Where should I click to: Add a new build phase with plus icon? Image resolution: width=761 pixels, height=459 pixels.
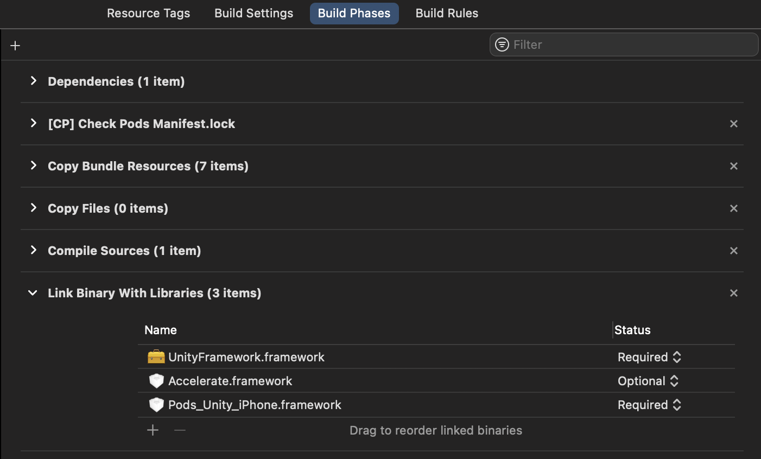(15, 46)
